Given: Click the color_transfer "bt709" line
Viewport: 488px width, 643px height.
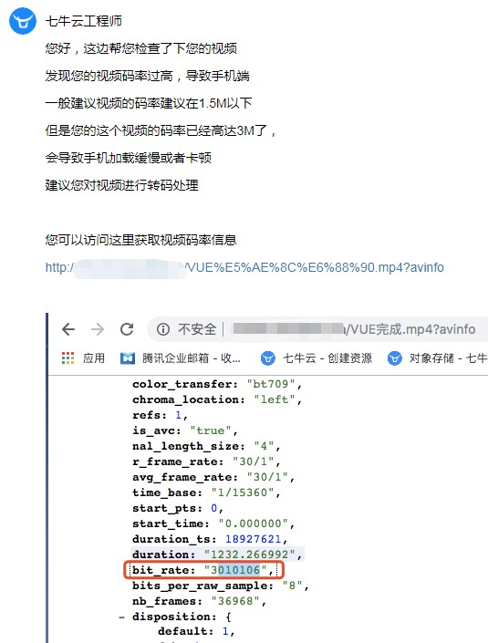Looking at the screenshot, I should [x=217, y=384].
